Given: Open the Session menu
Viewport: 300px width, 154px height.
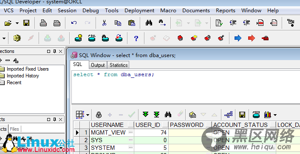Looking at the screenshot, I should pos(67,11).
